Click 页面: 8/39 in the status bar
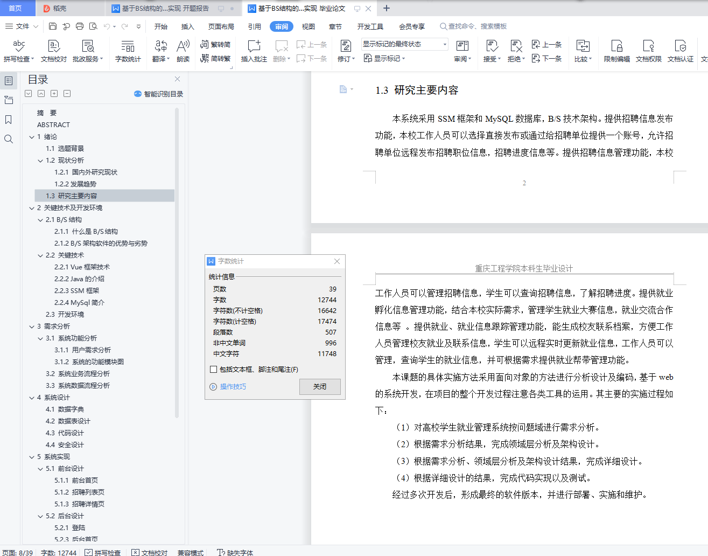The image size is (708, 556). [x=18, y=552]
